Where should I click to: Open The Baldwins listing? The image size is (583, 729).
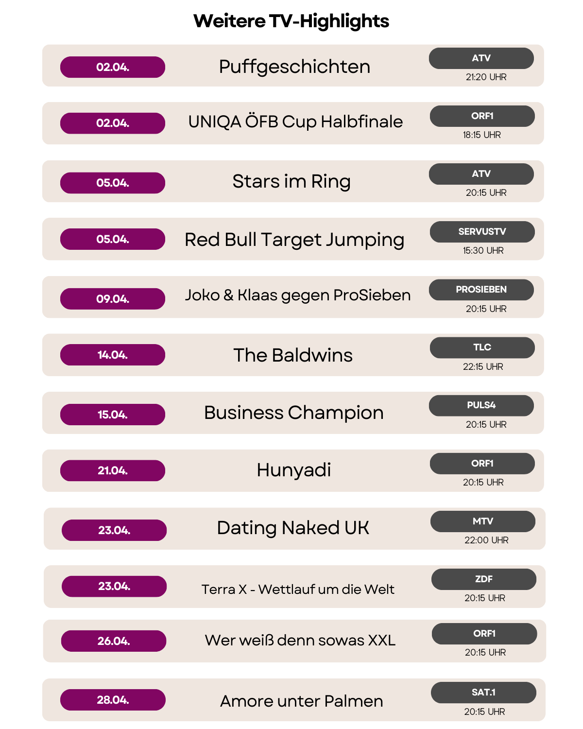tap(293, 355)
